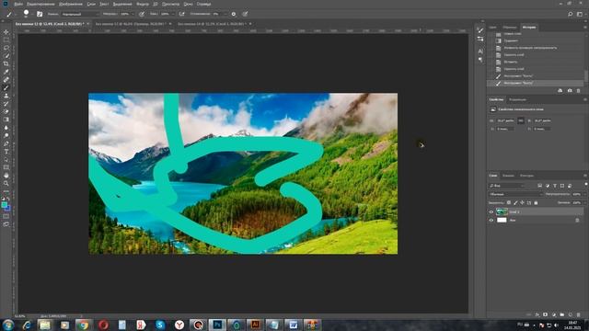The width and height of the screenshot is (589, 331).
Task: Delete layer with the Layers panel trash icon
Action: coord(579,314)
